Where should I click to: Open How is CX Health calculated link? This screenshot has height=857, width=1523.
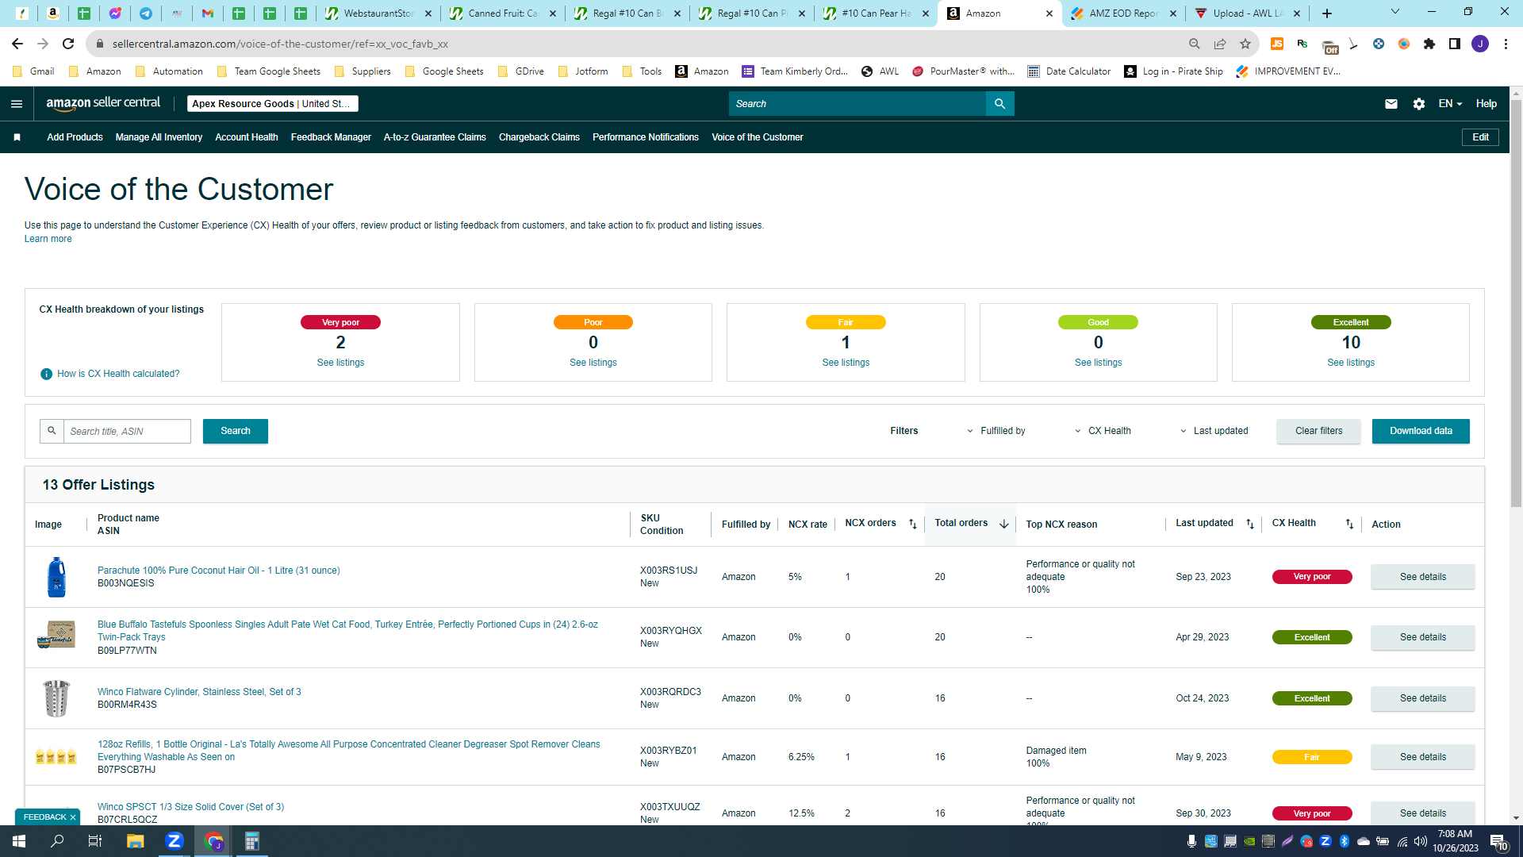[x=118, y=374]
